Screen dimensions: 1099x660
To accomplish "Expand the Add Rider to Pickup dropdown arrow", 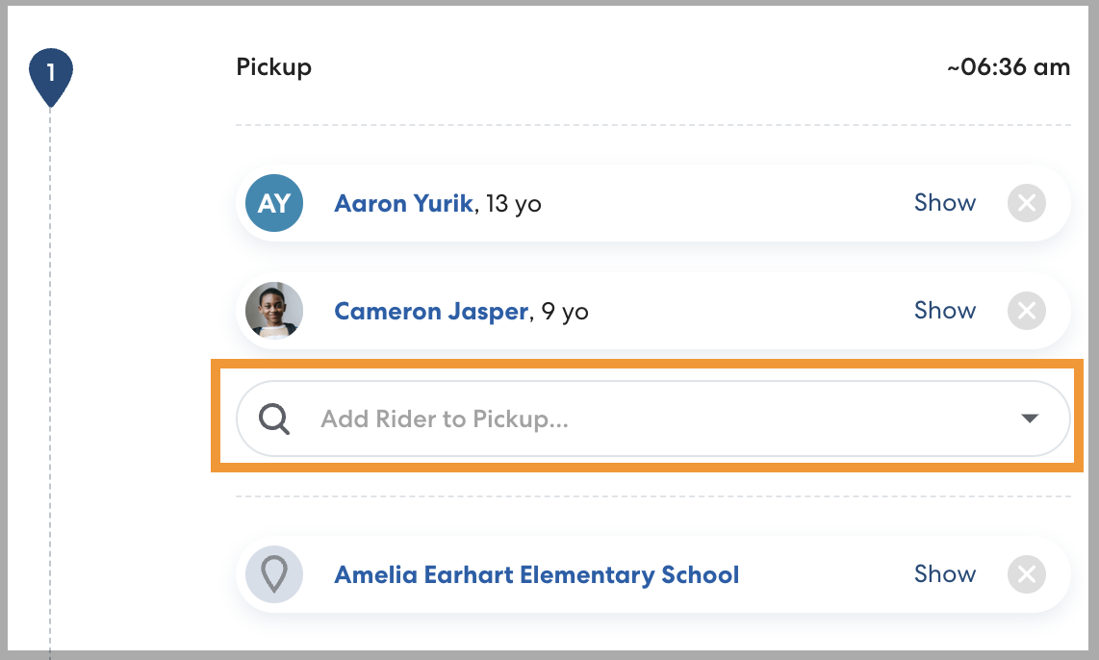I will [1030, 419].
